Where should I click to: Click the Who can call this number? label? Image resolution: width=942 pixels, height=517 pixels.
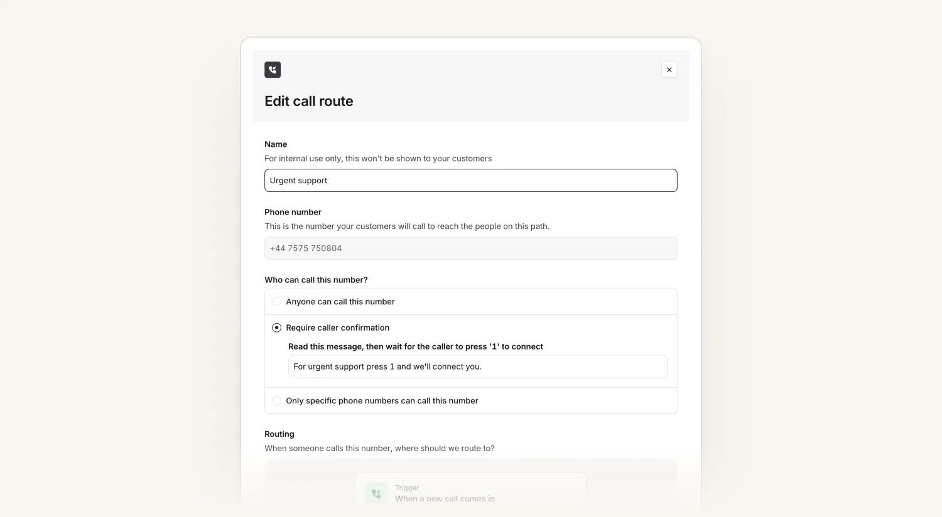pos(316,280)
